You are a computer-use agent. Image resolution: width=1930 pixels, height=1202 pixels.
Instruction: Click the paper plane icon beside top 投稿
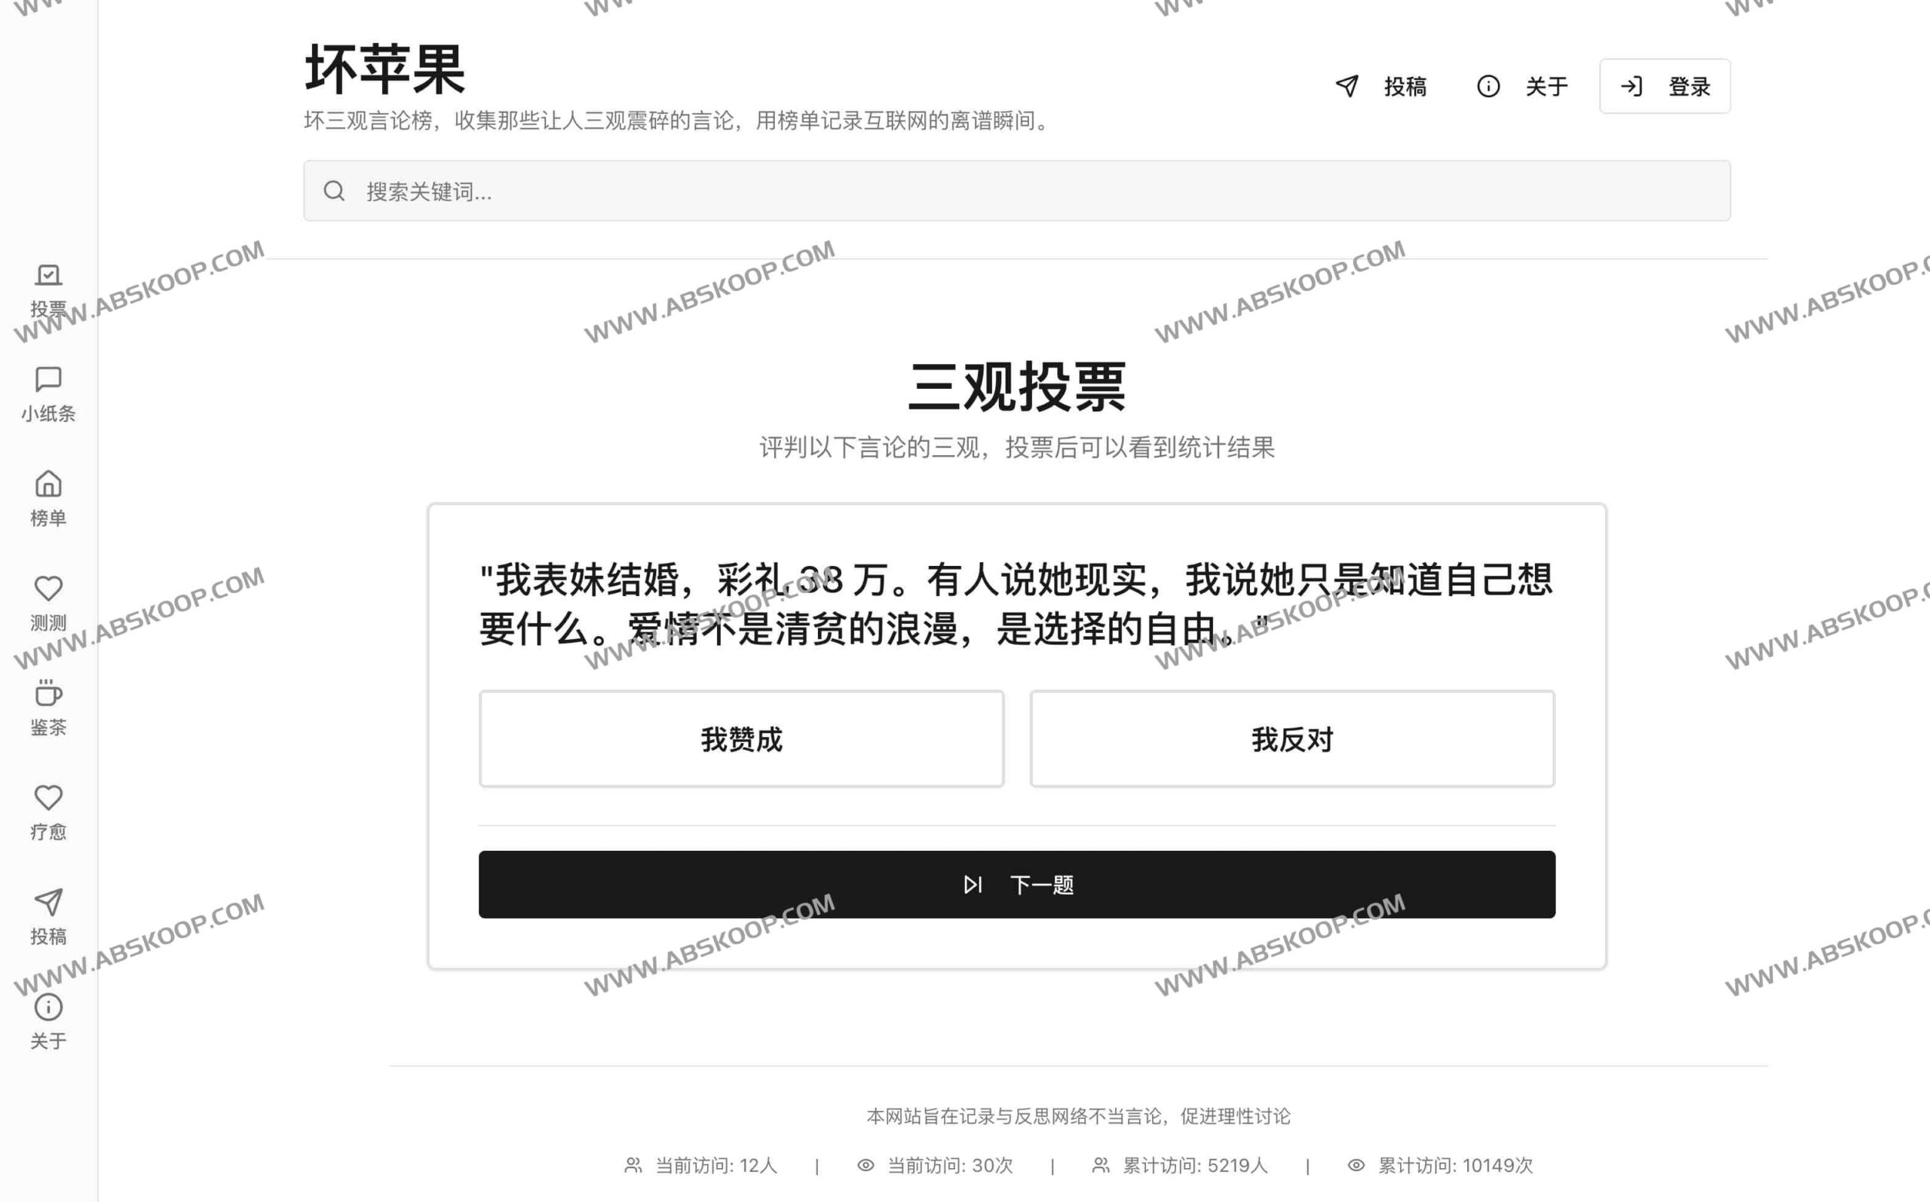(x=1347, y=87)
